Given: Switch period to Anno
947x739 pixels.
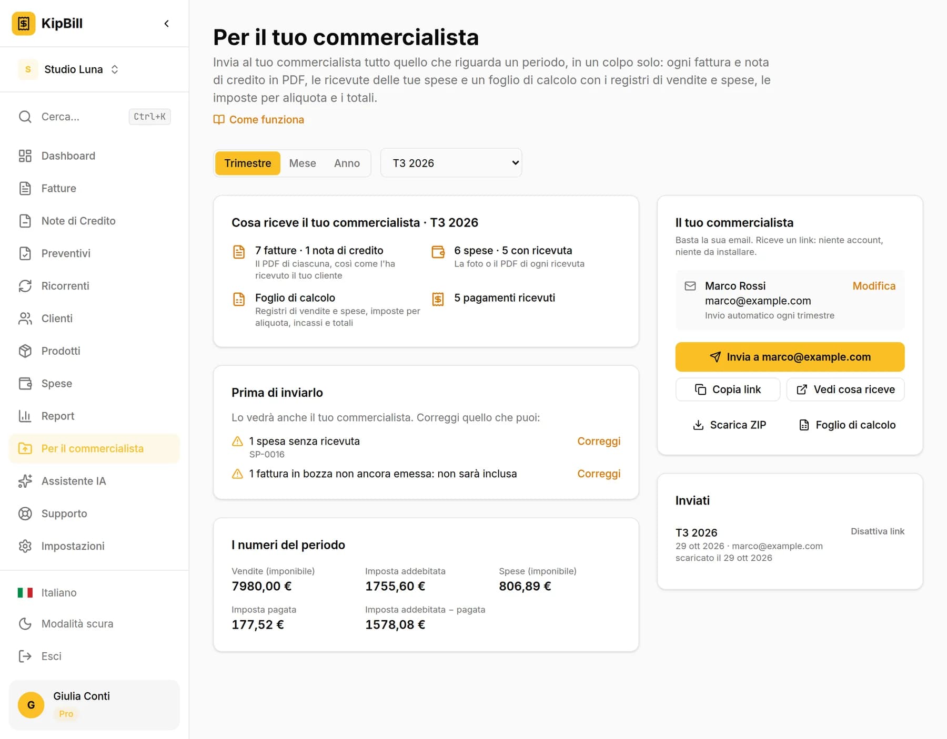Looking at the screenshot, I should (347, 163).
